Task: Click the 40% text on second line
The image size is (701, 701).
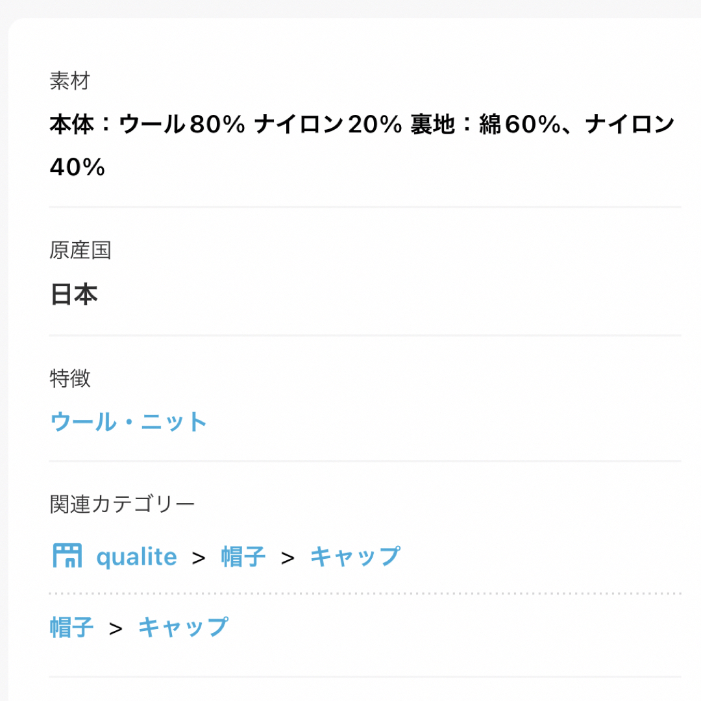Action: (x=77, y=167)
